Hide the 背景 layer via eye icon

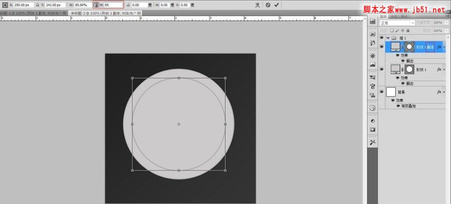point(382,92)
